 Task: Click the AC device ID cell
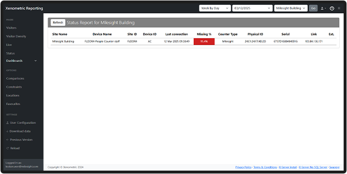pos(149,41)
